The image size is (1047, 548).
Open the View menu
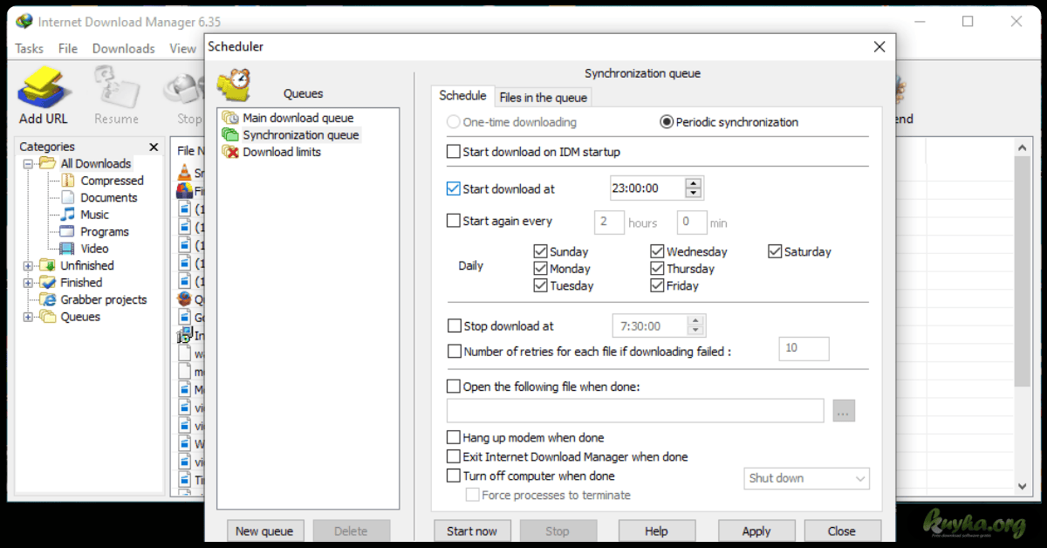point(182,49)
